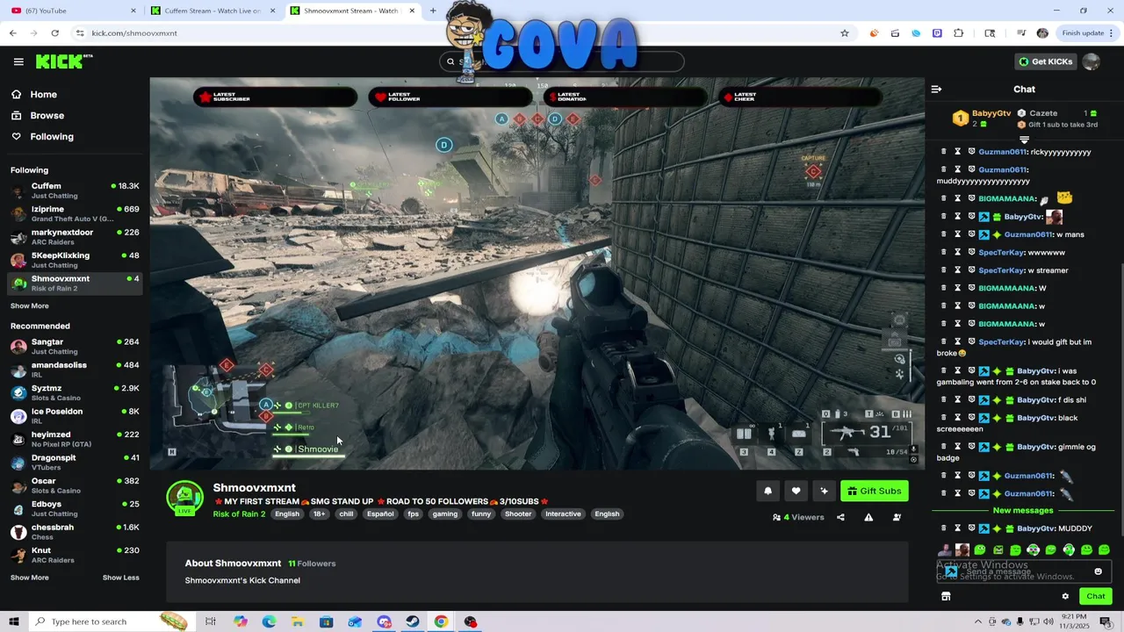
Task: Open Steam from the taskbar
Action: [x=412, y=621]
